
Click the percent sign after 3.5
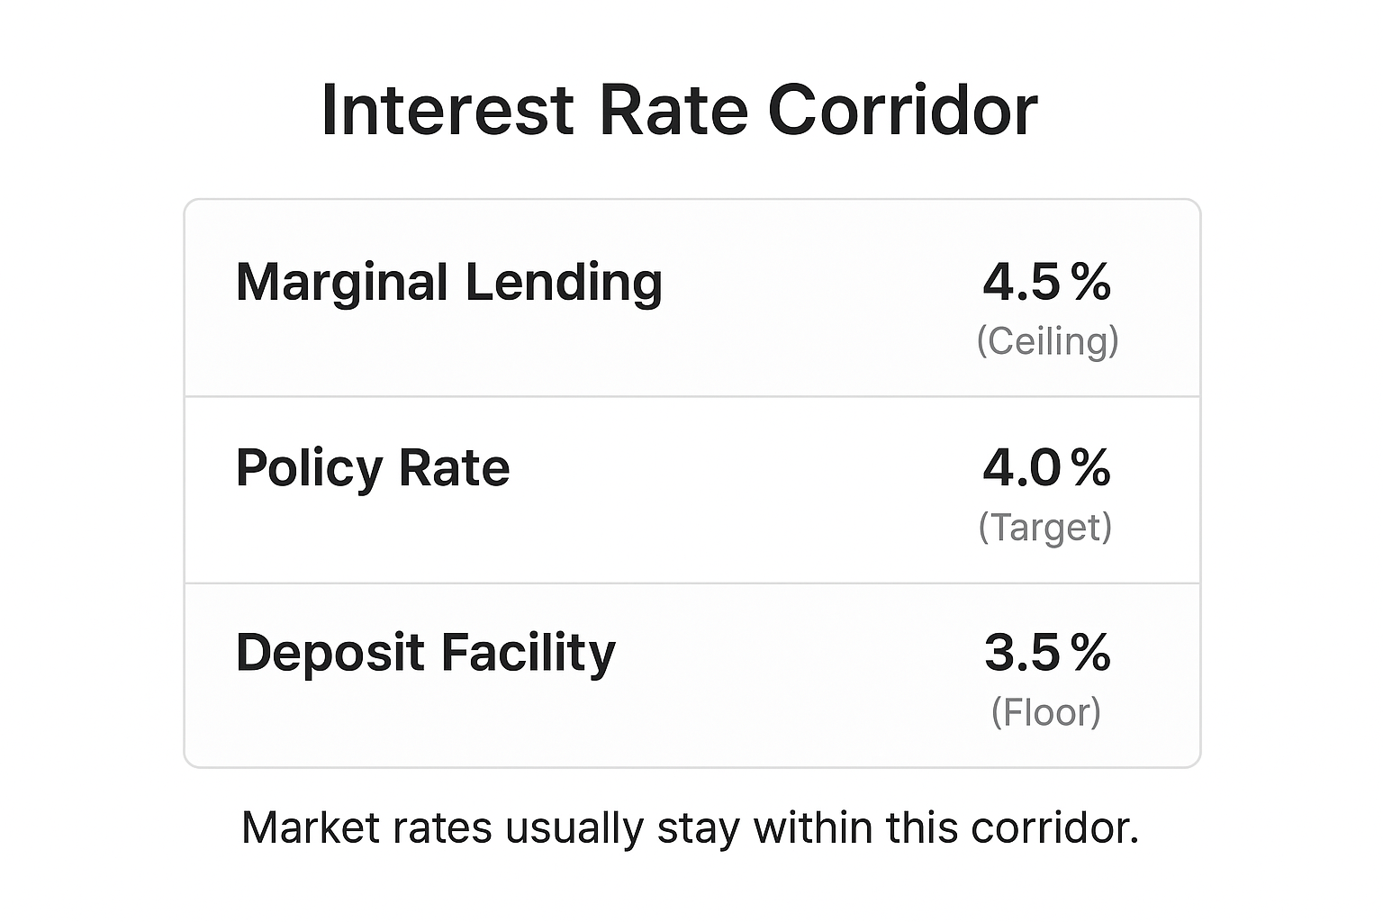[x=1091, y=653]
